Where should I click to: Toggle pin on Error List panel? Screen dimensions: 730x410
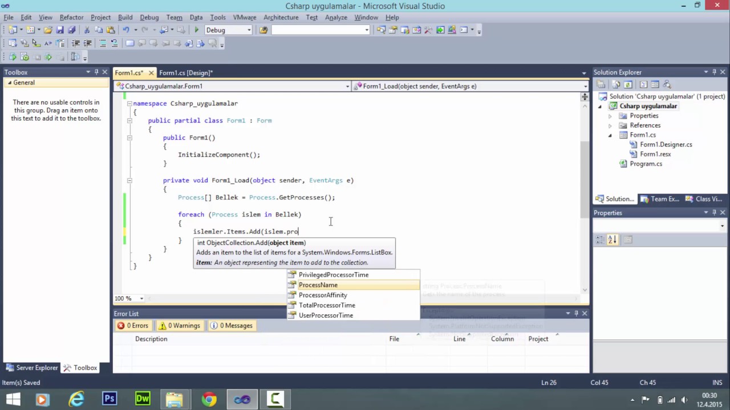pos(576,313)
